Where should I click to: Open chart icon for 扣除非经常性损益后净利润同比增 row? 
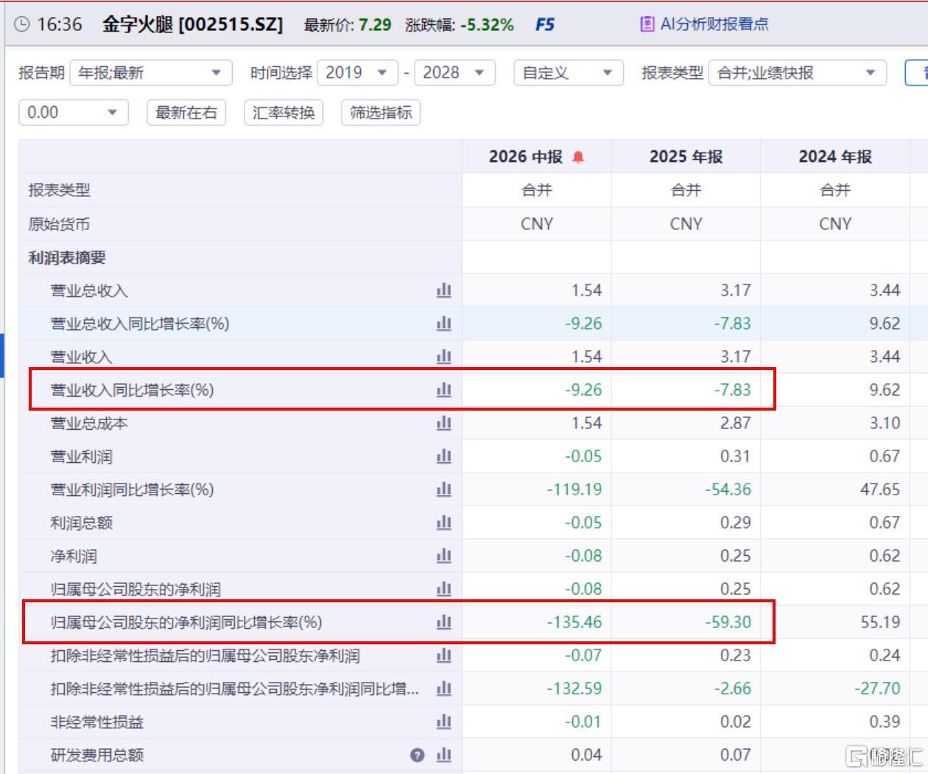coord(443,688)
